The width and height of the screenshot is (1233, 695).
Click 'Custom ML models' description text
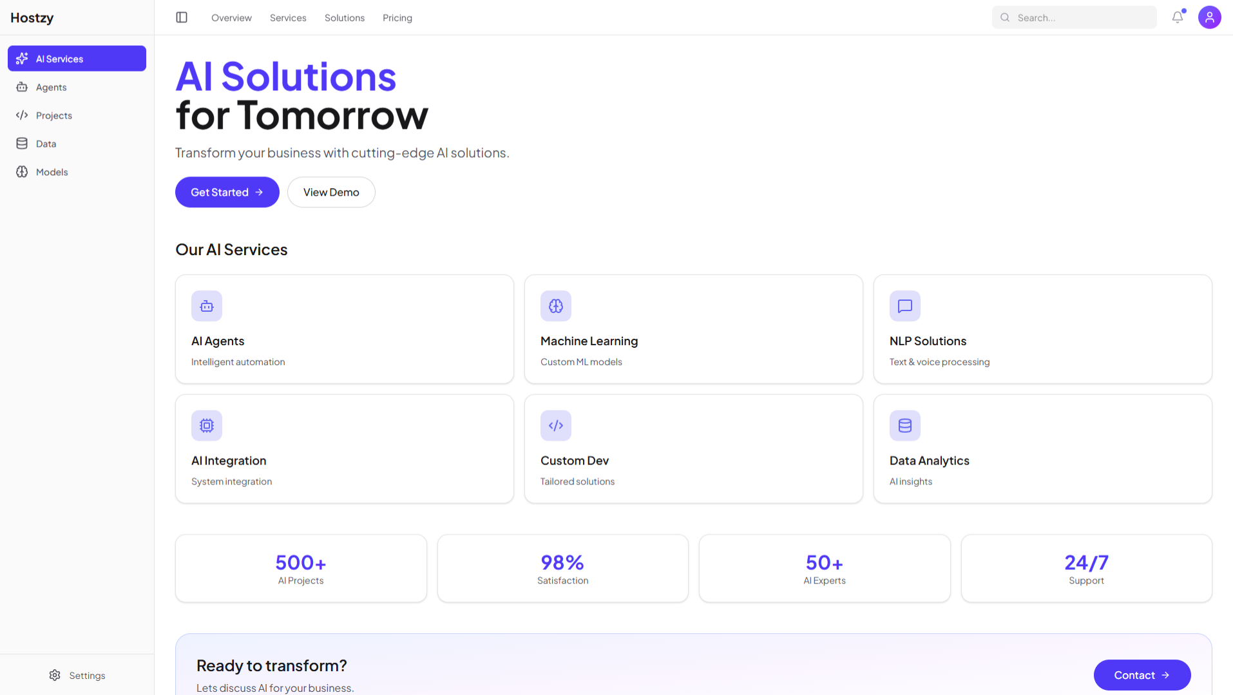581,362
